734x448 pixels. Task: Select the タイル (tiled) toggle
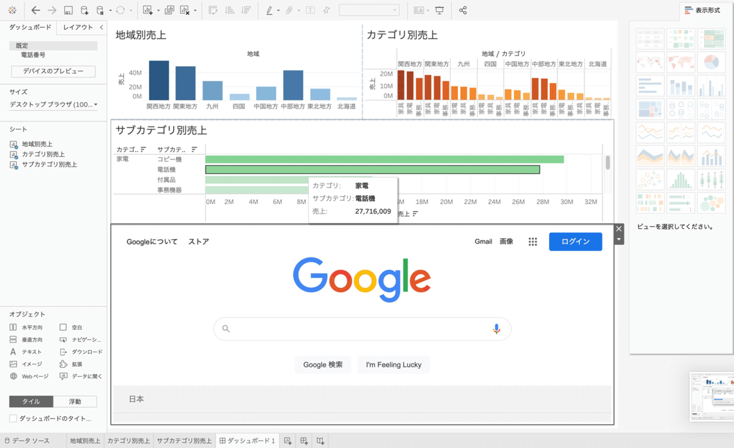coord(31,402)
